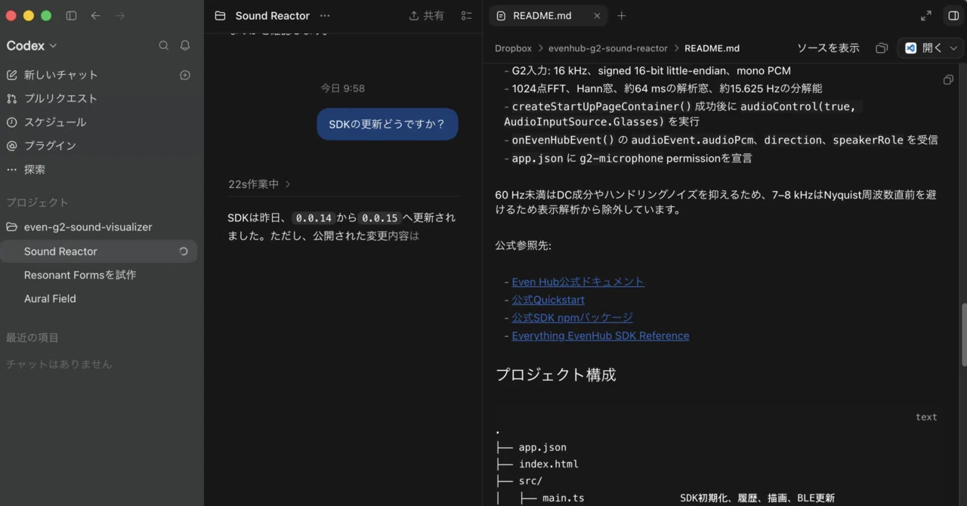Click the 0.0.15 version code text

tap(379, 218)
